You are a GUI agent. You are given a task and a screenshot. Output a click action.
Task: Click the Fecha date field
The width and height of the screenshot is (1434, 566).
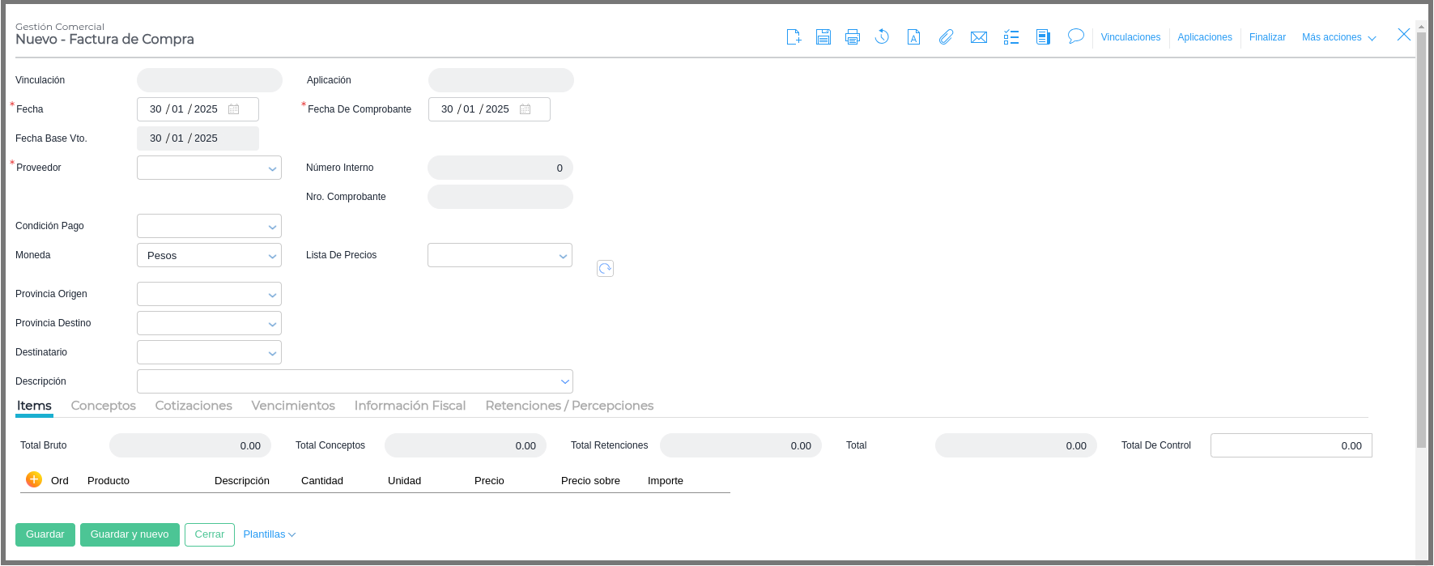click(x=198, y=109)
